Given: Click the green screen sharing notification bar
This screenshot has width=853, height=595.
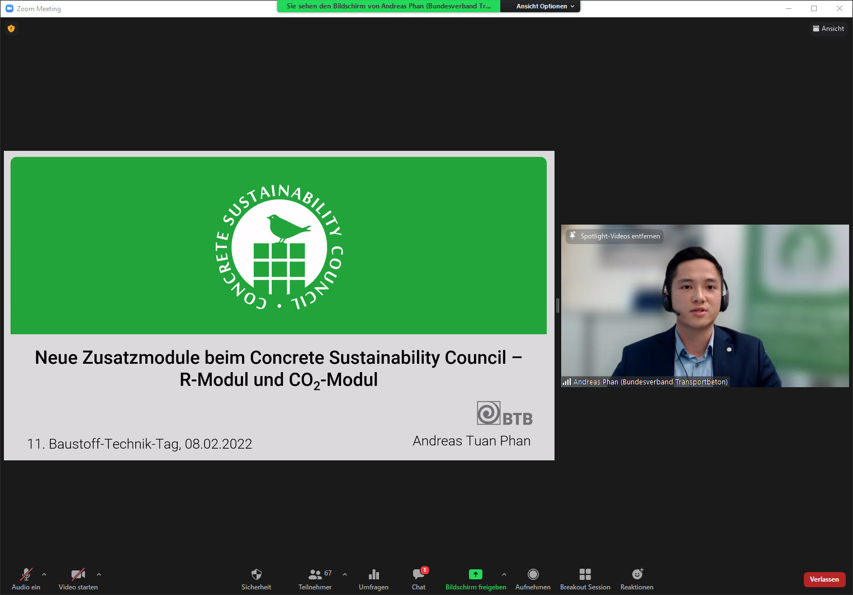Looking at the screenshot, I should [x=388, y=6].
